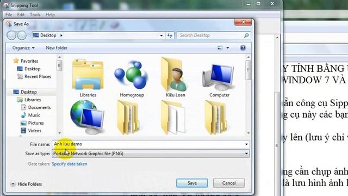Image resolution: width=348 pixels, height=196 pixels.
Task: Click the Save As dialog title icon
Action: [x=9, y=24]
